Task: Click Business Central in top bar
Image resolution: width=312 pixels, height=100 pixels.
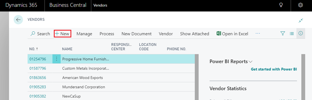Action: click(x=68, y=5)
